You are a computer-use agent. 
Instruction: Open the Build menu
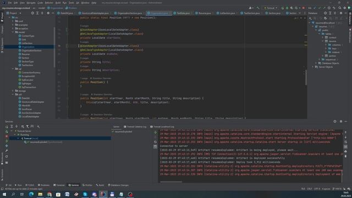tap(58, 3)
